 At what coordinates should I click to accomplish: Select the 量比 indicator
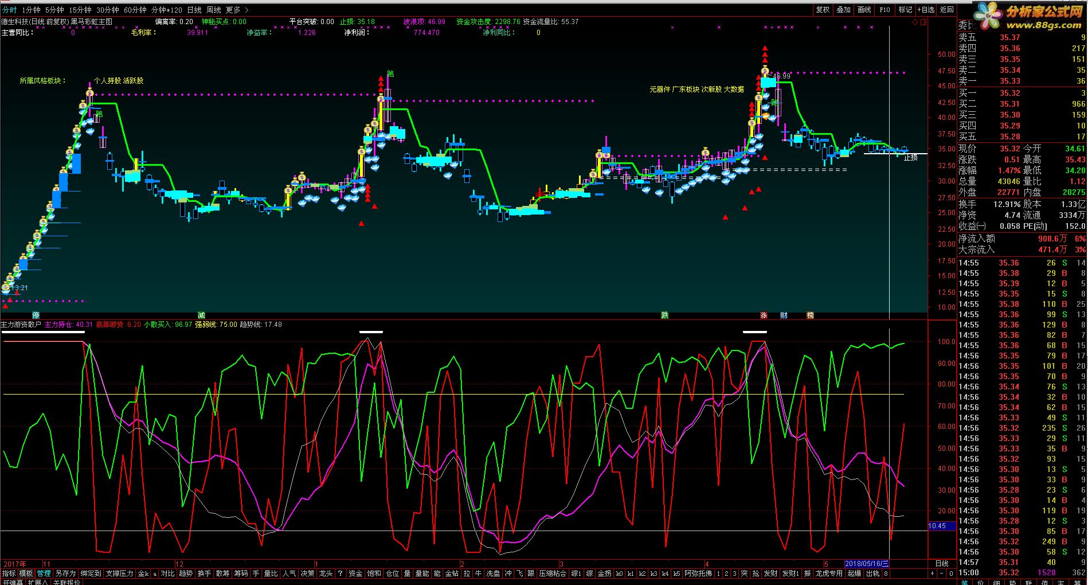click(x=271, y=574)
